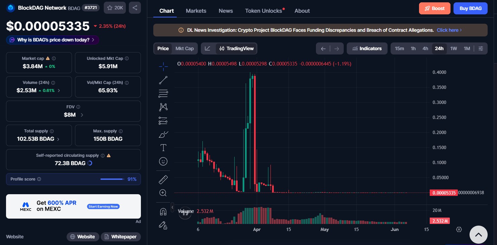Open the forecasting and measurement tool

(163, 121)
